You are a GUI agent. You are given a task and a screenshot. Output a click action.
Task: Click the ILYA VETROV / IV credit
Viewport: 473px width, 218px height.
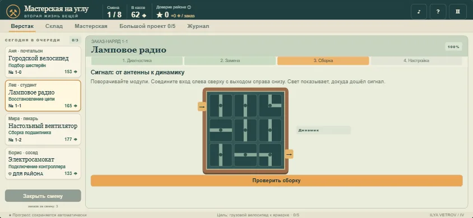click(x=447, y=215)
